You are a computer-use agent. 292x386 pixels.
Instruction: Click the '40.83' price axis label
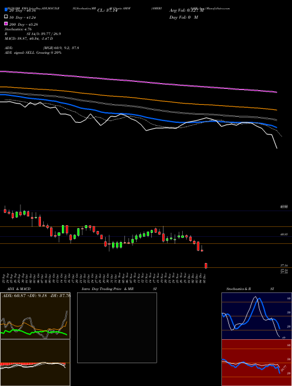click(284, 235)
